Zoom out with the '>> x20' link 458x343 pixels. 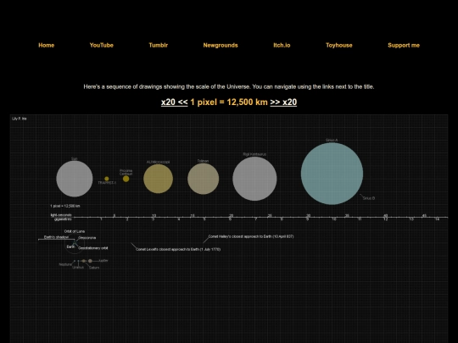click(283, 102)
